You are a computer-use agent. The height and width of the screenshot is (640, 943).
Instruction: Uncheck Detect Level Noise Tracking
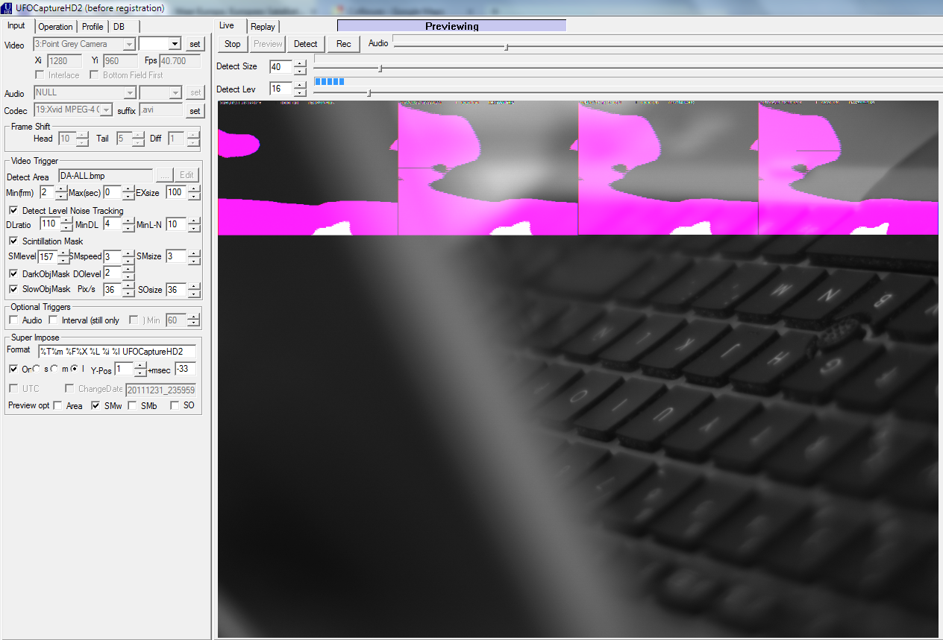click(13, 210)
